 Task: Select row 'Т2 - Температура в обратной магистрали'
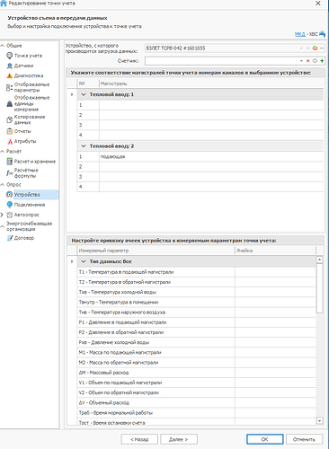(x=197, y=282)
